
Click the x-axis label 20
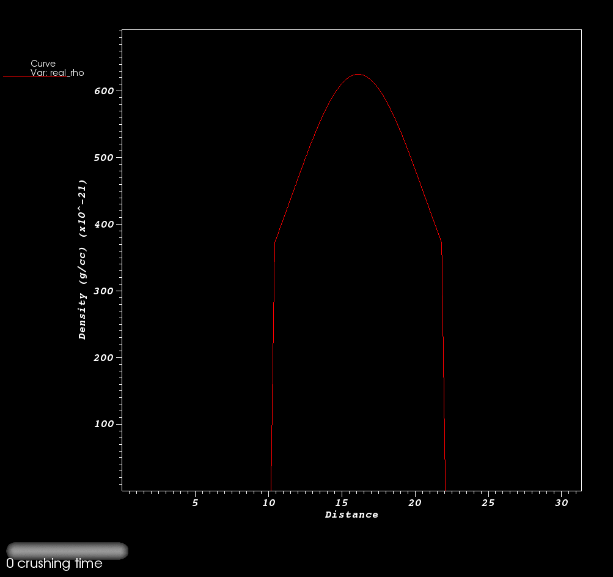coord(415,502)
